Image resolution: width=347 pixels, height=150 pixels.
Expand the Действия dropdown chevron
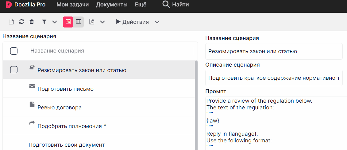click(x=157, y=22)
